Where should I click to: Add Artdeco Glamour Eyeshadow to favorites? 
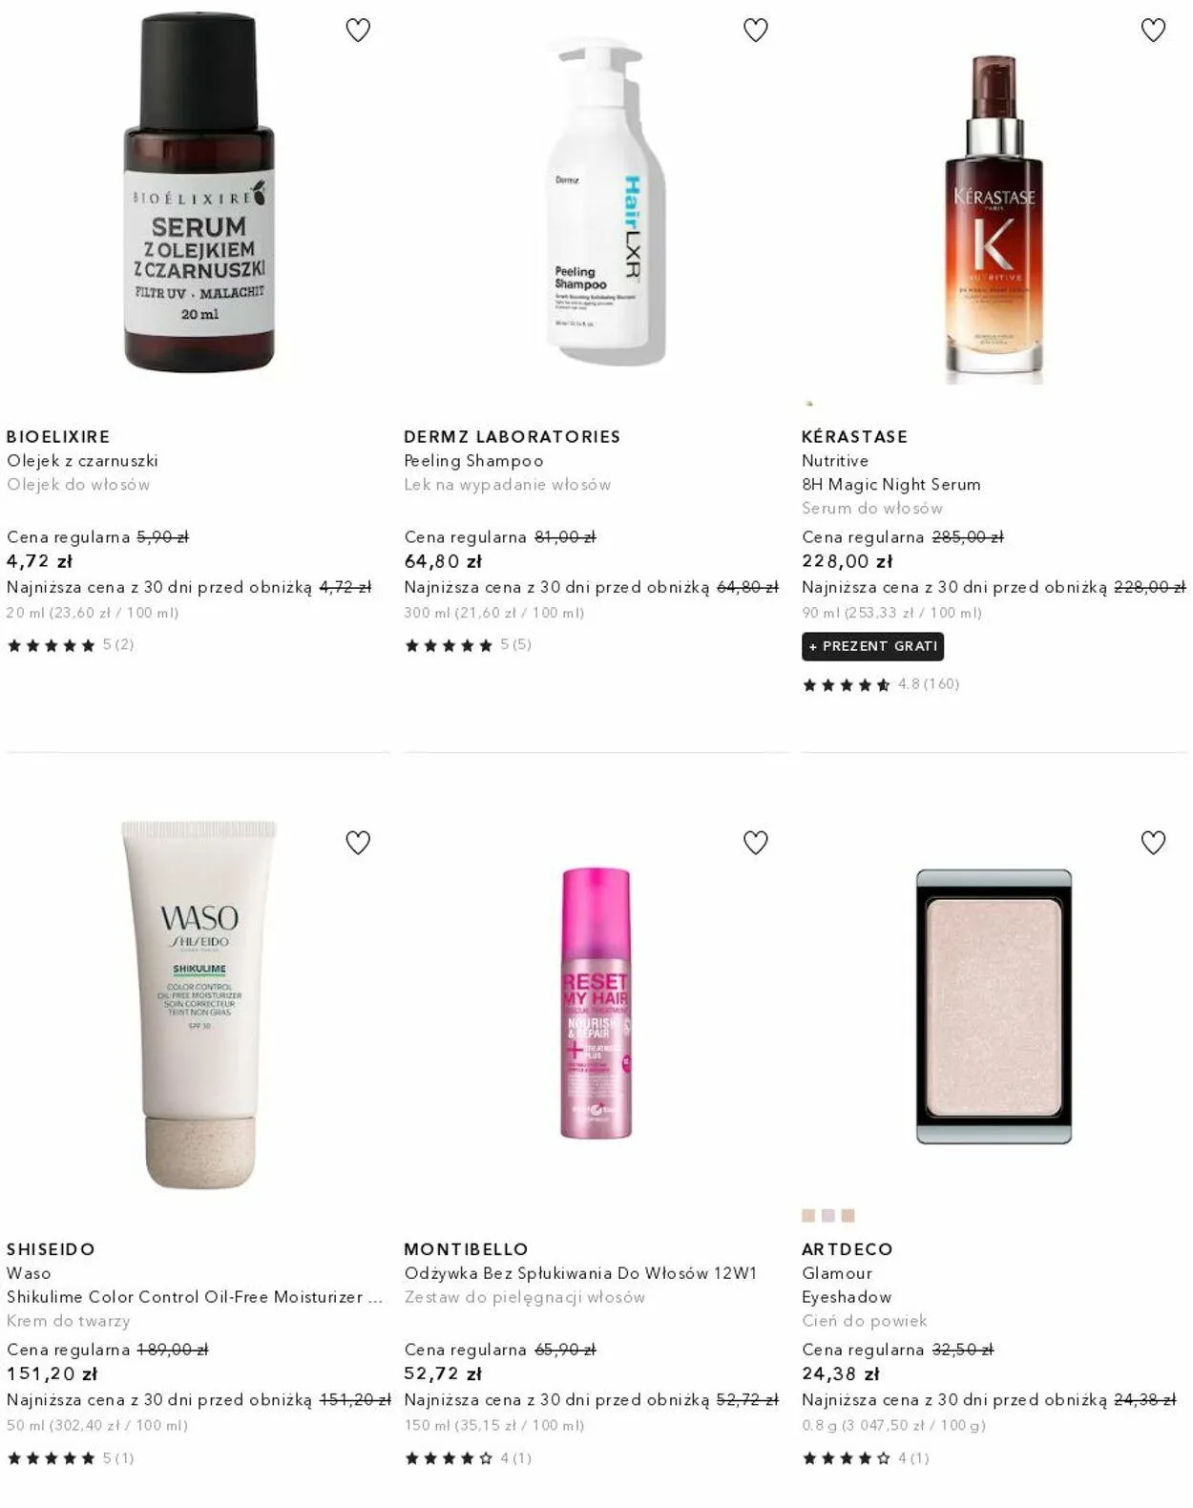tap(1154, 843)
